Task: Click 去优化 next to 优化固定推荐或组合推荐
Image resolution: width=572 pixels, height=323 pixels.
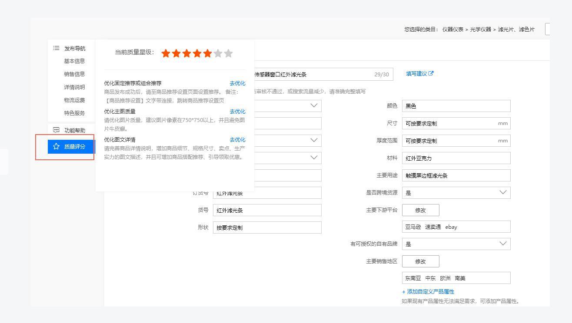Action: click(237, 83)
